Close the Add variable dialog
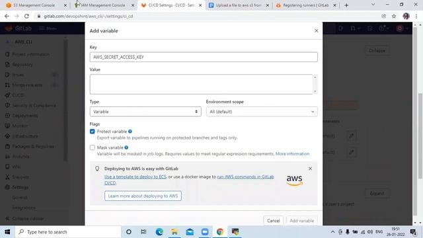The width and height of the screenshot is (423, 238). (x=317, y=31)
